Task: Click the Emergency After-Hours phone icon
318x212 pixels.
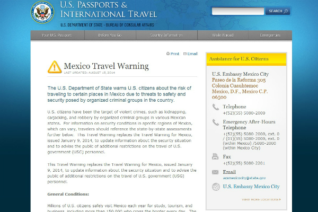Action: pos(215,122)
